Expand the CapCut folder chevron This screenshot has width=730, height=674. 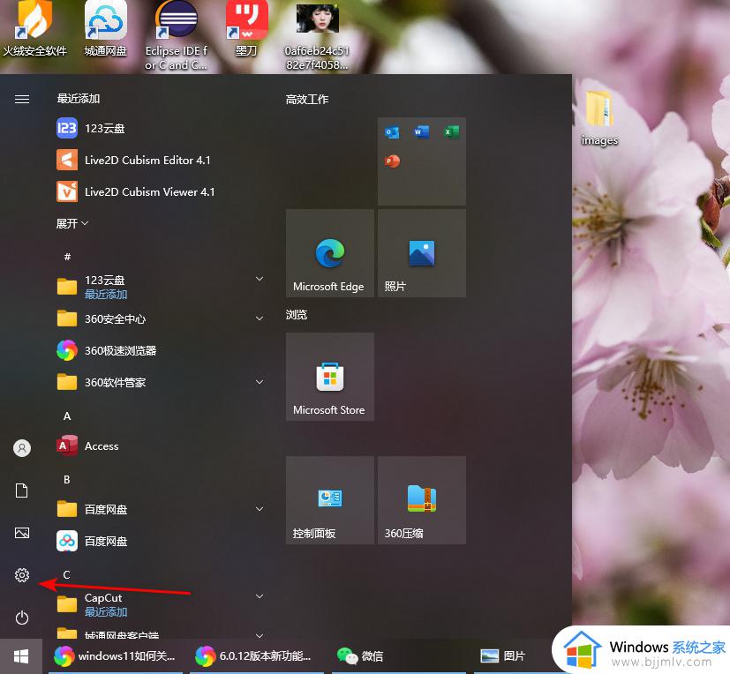click(260, 596)
